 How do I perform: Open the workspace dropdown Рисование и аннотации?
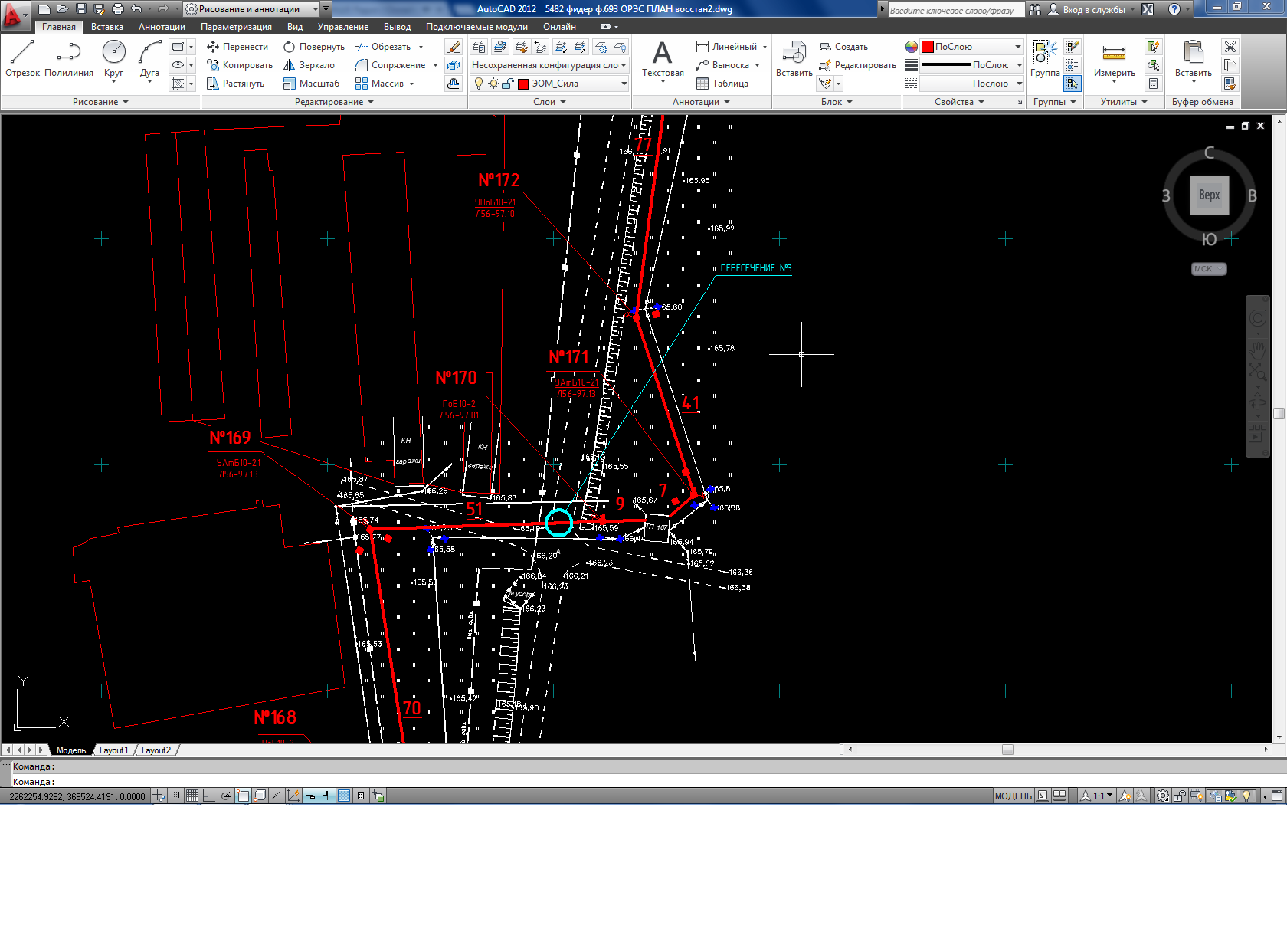click(x=253, y=9)
